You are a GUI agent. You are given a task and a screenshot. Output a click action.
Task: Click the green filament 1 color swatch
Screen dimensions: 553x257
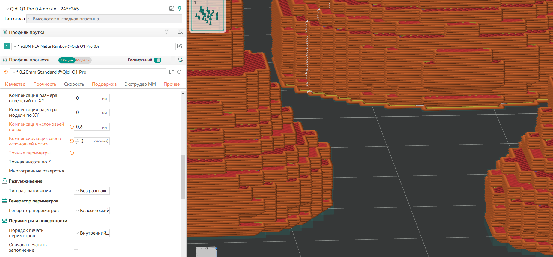[x=7, y=46]
